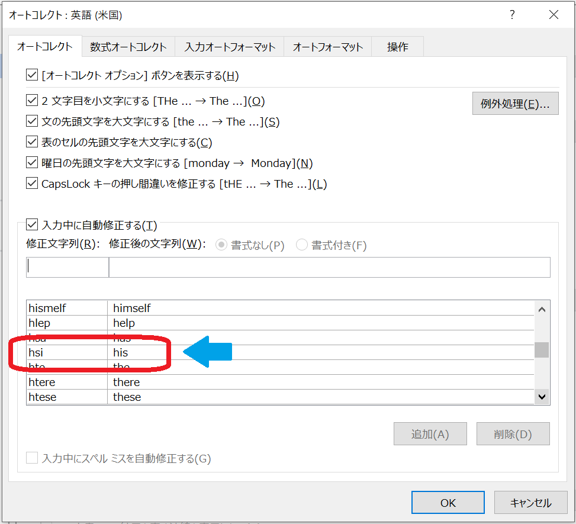Image resolution: width=576 pixels, height=524 pixels.
Task: Toggle 入力中にスペル ミスを自動修正する checkbox
Action: pos(32,458)
